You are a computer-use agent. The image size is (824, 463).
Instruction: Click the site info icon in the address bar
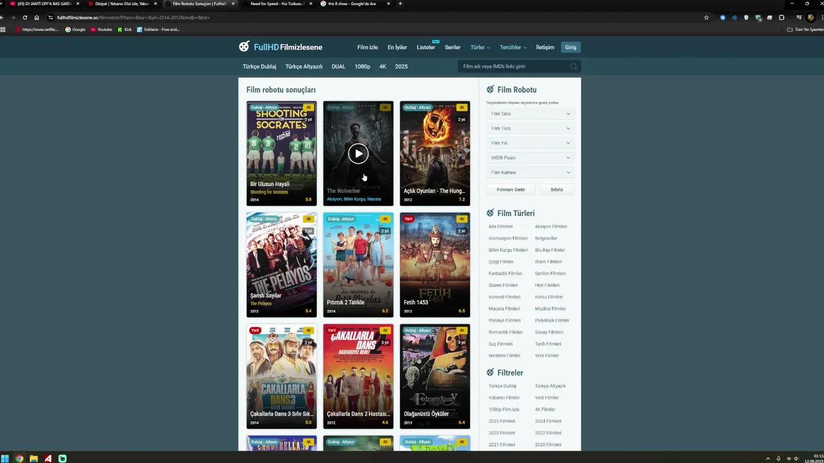click(x=50, y=17)
